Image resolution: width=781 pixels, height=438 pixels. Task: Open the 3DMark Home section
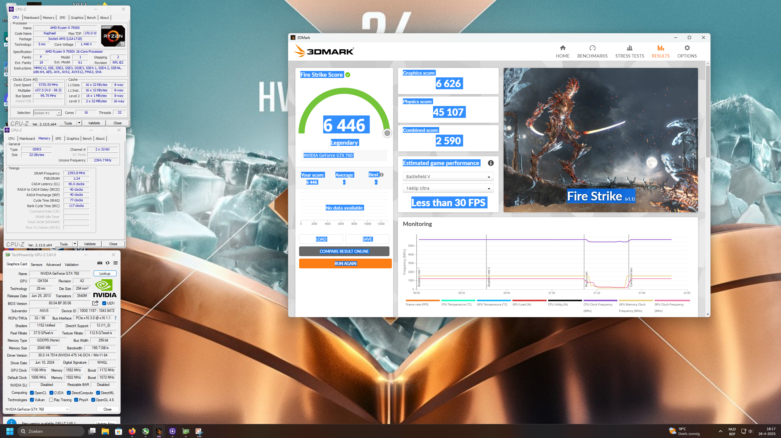pyautogui.click(x=562, y=51)
